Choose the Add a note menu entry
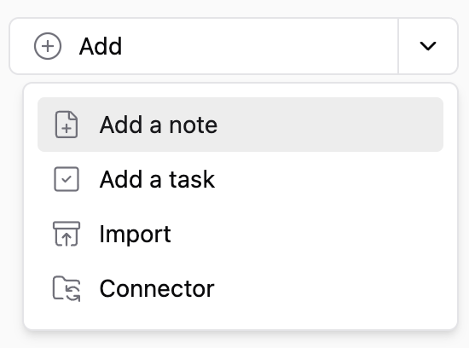Screen dimensions: 469x348 pyautogui.click(x=240, y=125)
